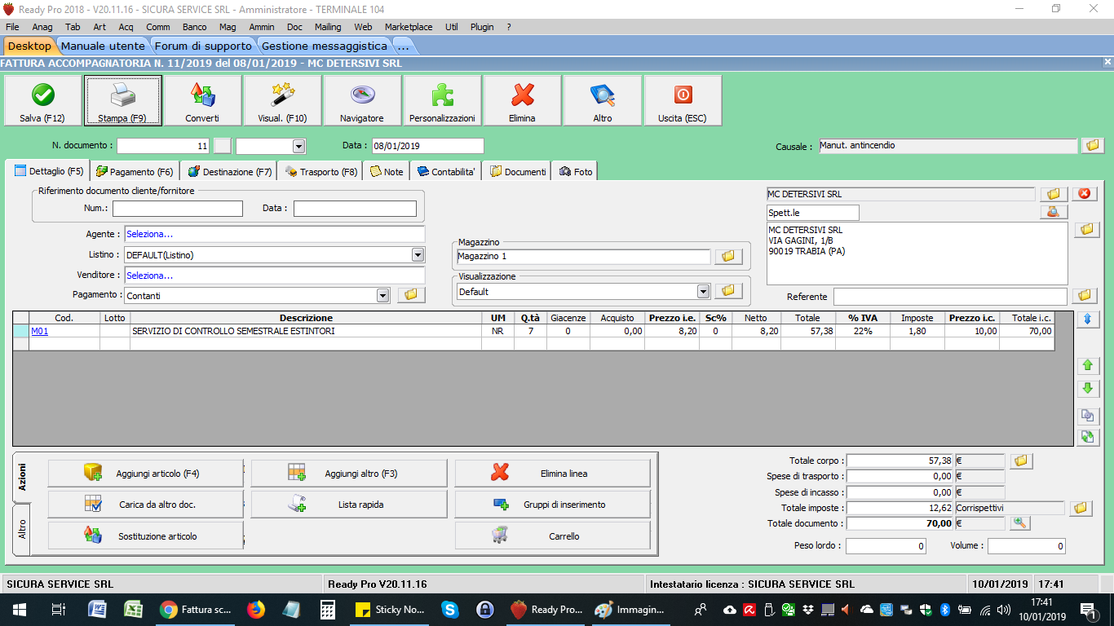
Task: Click Seleziona... link for Venditore
Action: [x=150, y=276]
